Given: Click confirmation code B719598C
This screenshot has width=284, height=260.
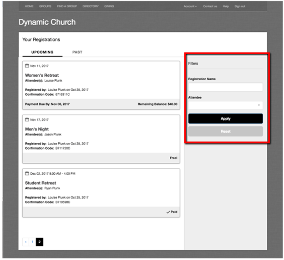Looking at the screenshot, I should 63,202.
